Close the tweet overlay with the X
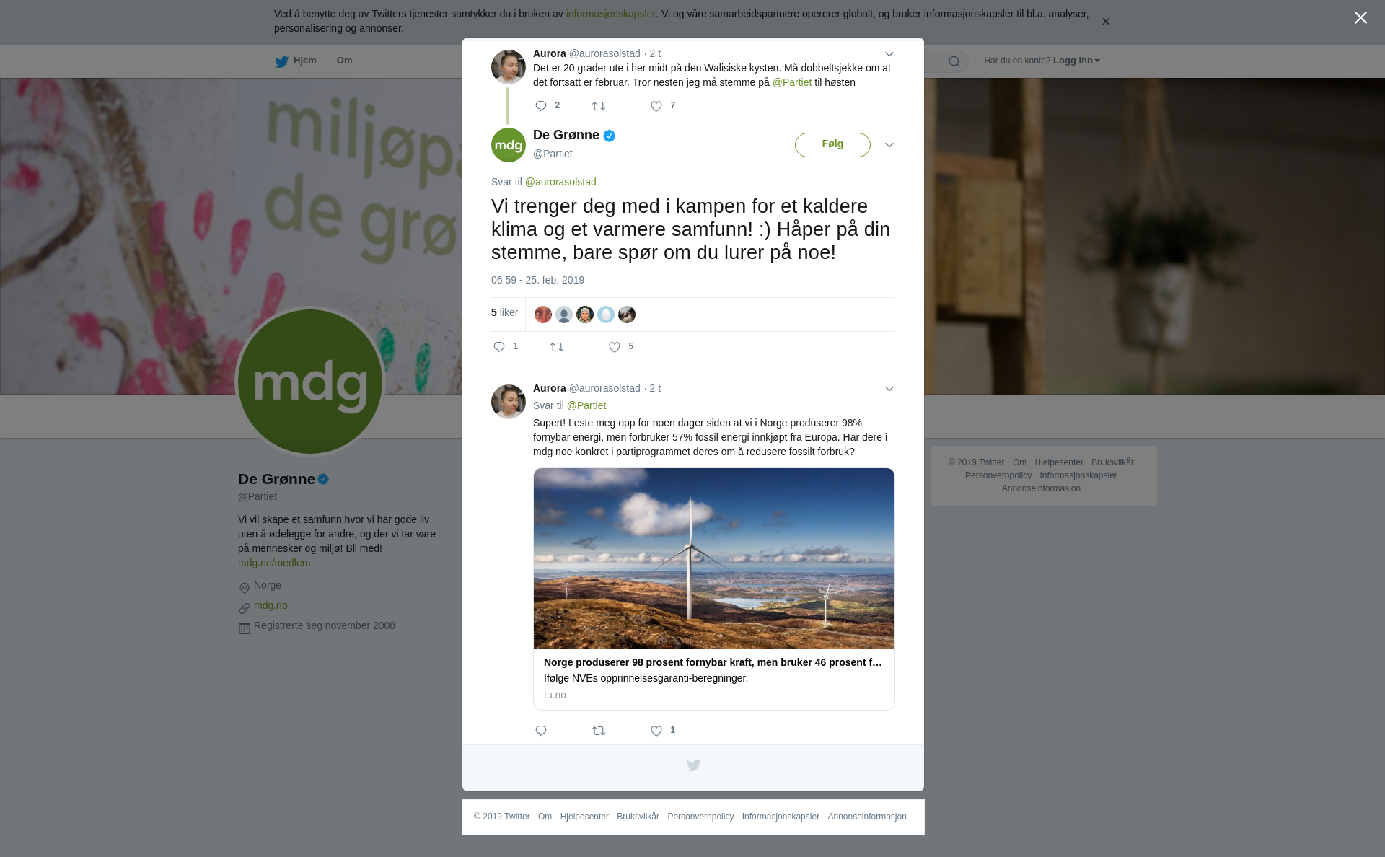Image resolution: width=1385 pixels, height=857 pixels. pyautogui.click(x=1360, y=18)
